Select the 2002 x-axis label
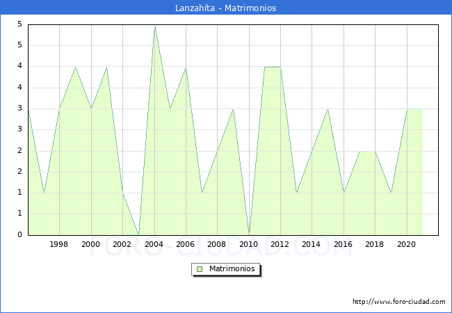 (122, 244)
